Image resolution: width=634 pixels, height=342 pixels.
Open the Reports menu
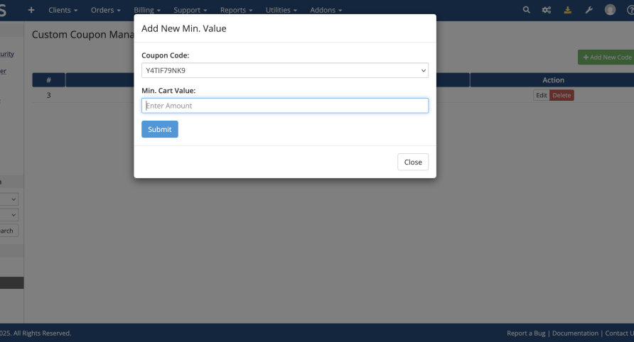pos(236,10)
